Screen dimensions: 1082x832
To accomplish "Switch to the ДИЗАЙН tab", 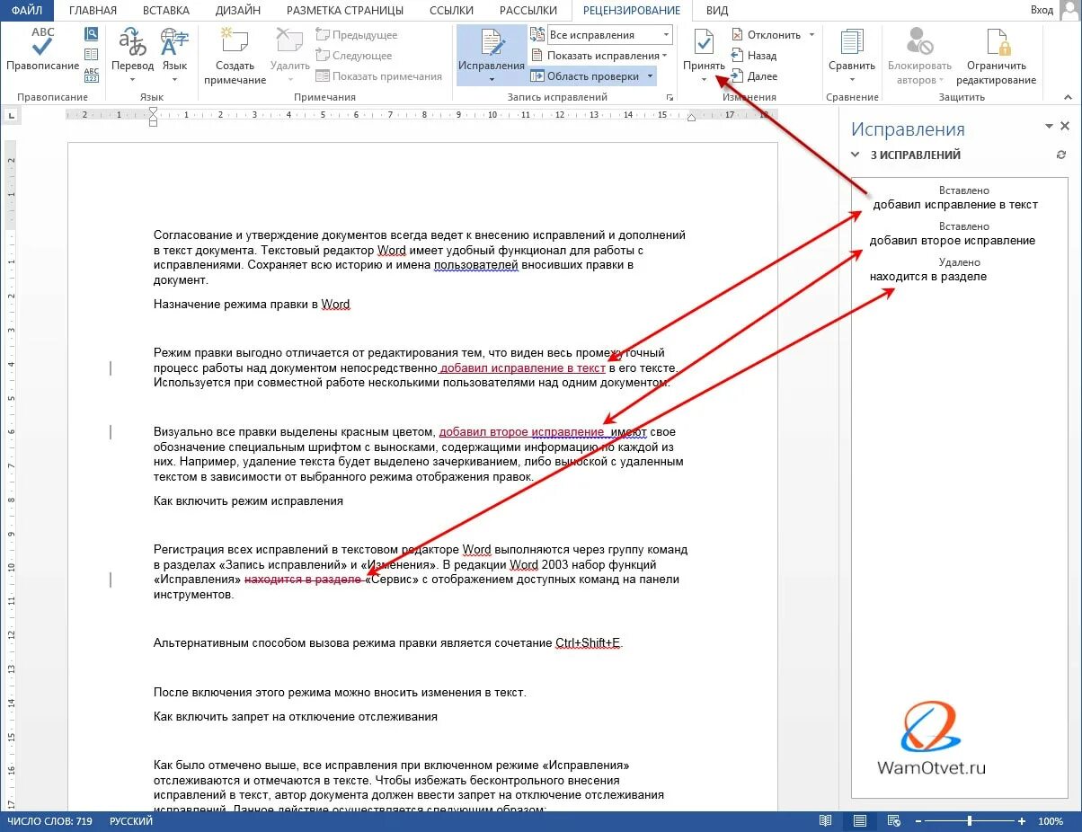I will click(238, 11).
